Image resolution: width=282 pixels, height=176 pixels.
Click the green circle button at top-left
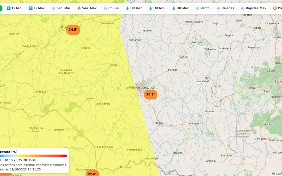click(x=1, y=8)
